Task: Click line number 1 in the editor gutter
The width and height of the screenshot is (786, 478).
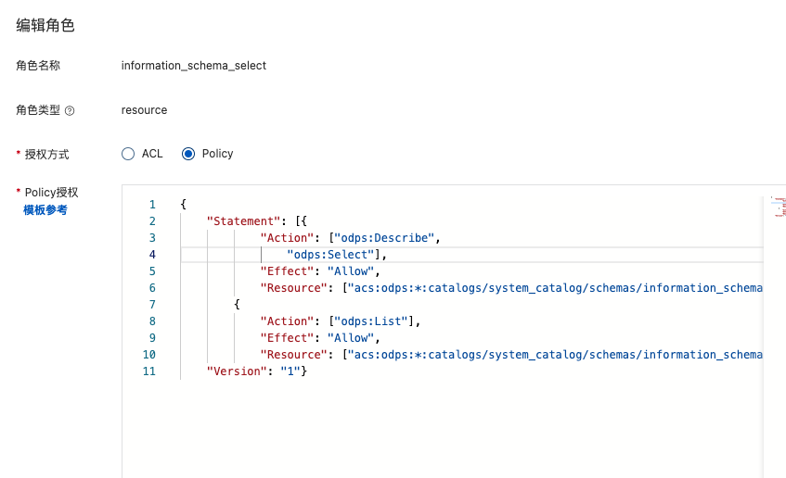Action: point(152,205)
